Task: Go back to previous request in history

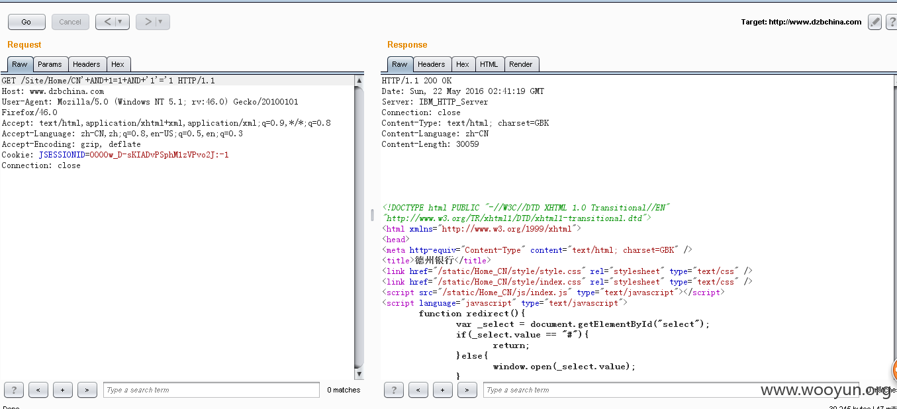Action: coord(107,22)
